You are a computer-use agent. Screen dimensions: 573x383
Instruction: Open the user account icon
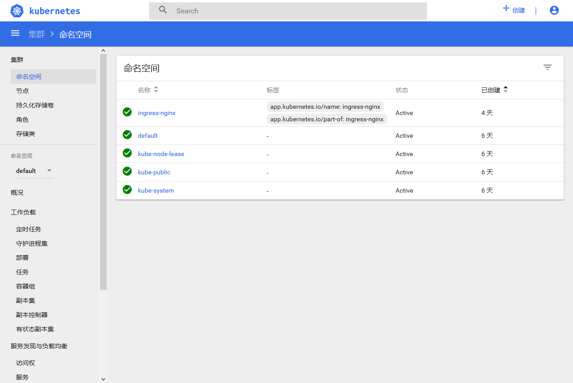554,10
